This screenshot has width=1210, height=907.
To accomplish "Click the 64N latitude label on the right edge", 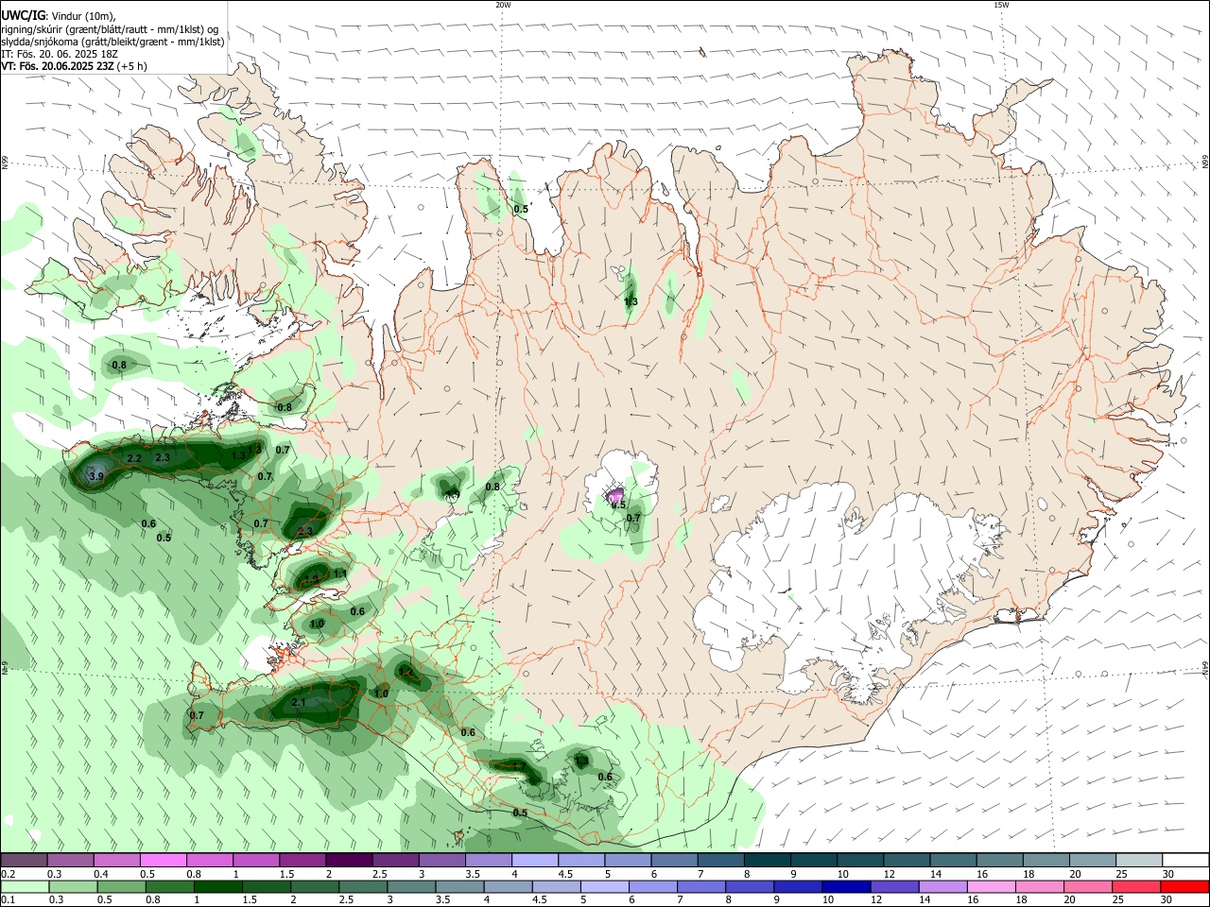I will coord(1205,669).
